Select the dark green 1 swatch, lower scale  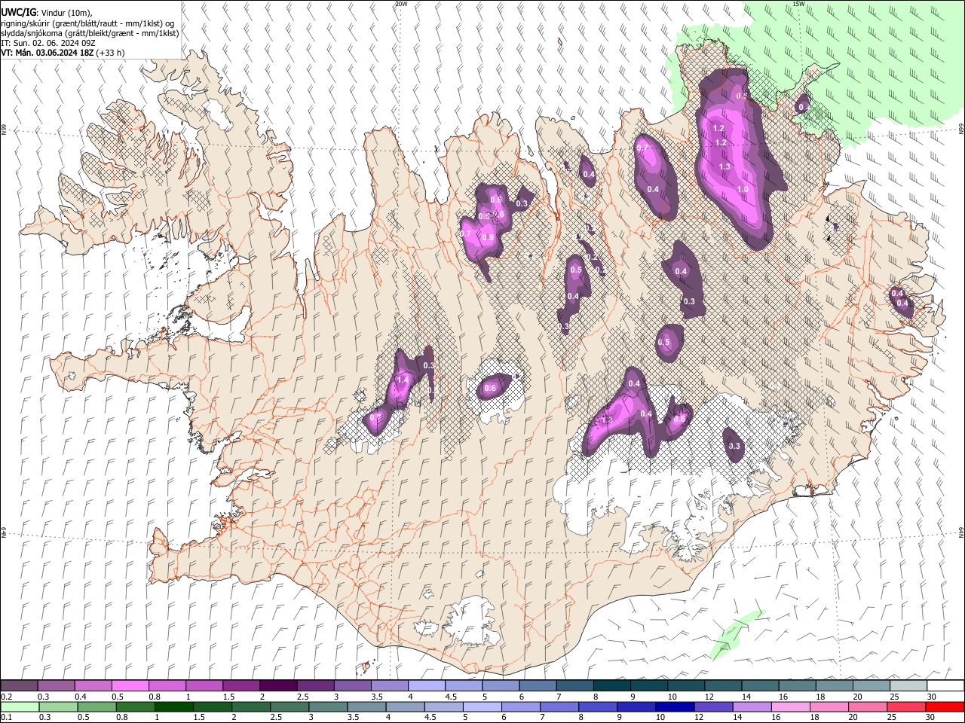[174, 707]
